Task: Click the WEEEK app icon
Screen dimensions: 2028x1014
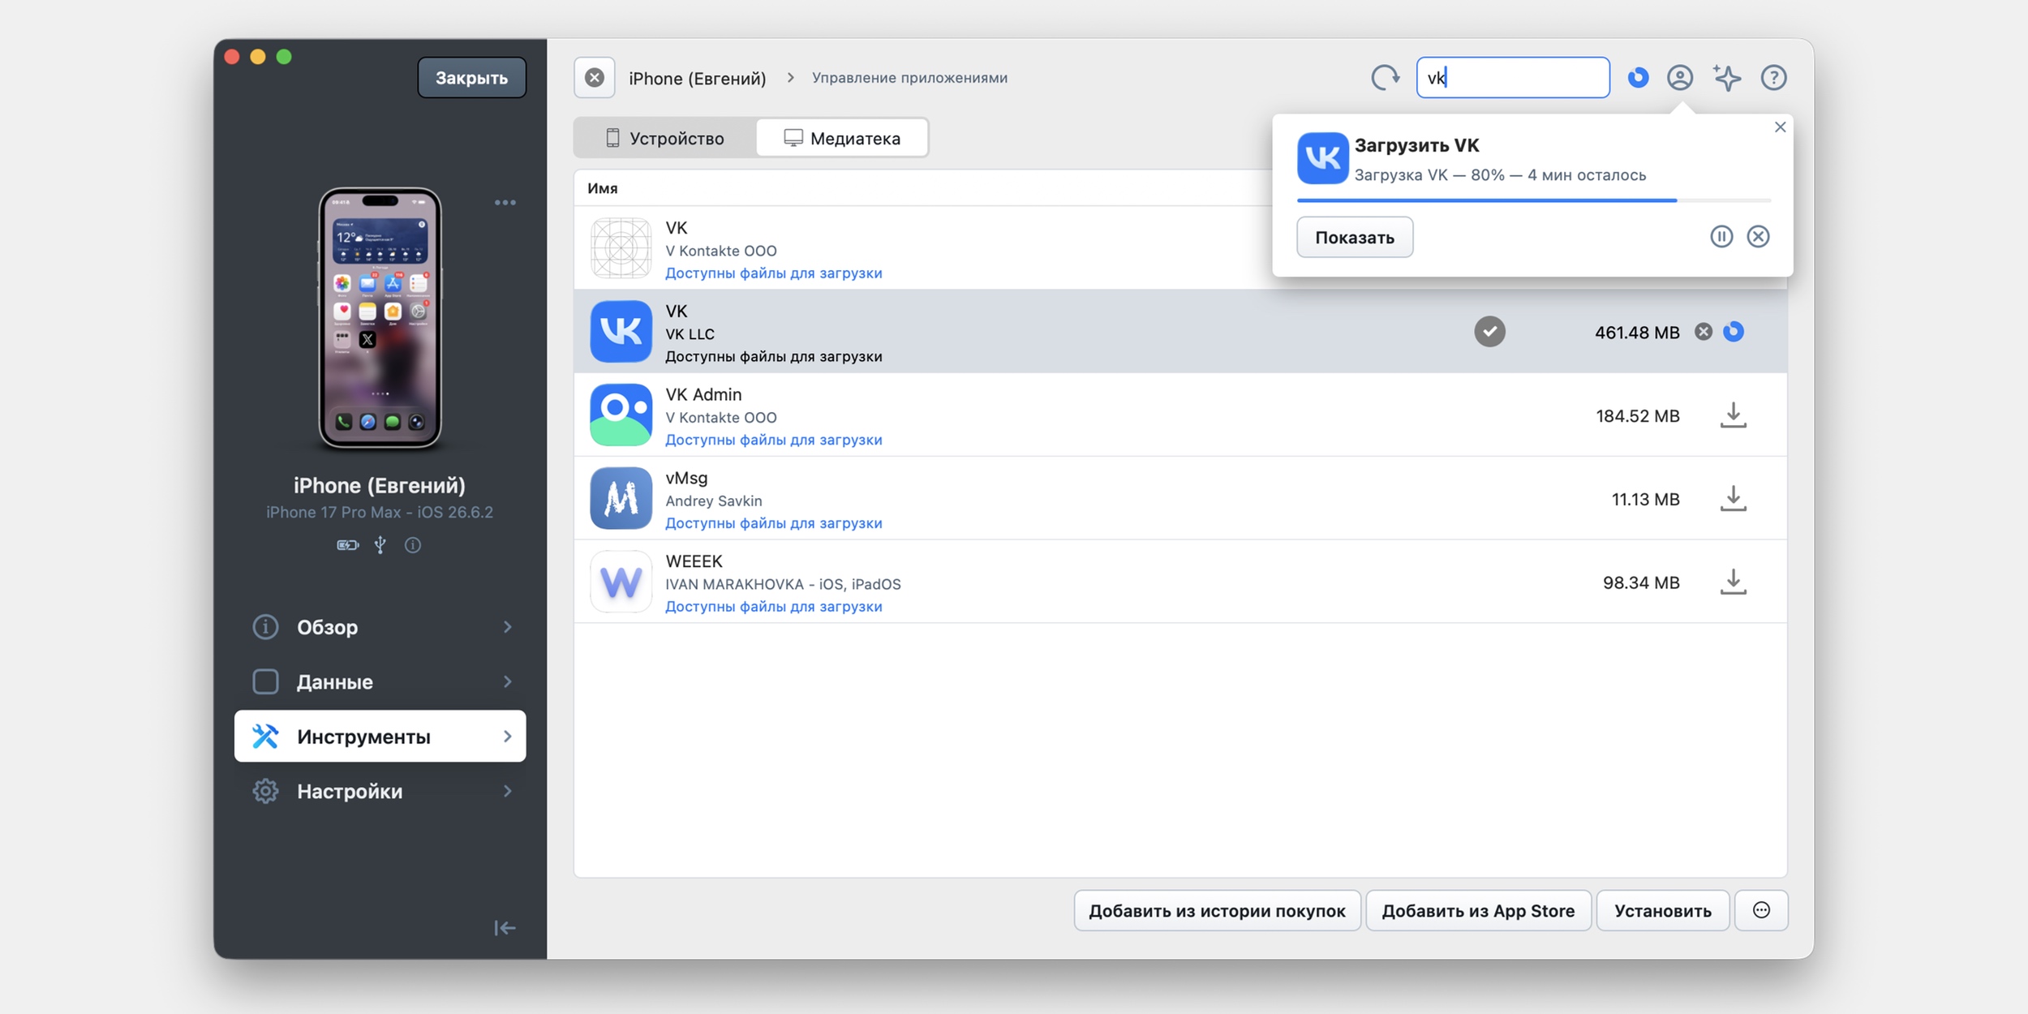Action: coord(621,582)
